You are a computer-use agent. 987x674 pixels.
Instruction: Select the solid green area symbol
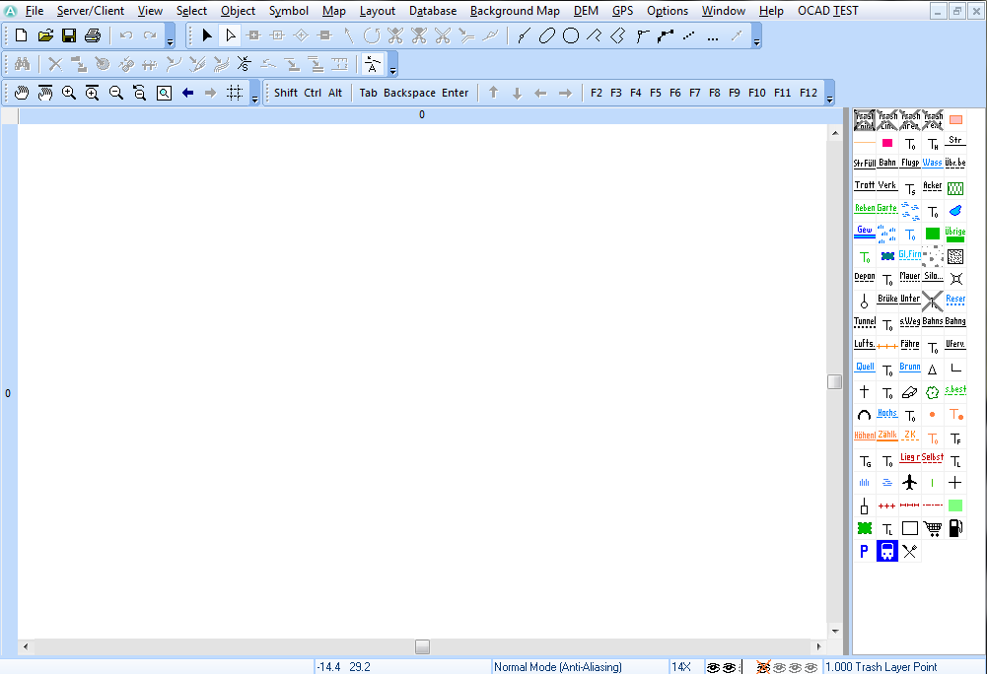(x=932, y=234)
